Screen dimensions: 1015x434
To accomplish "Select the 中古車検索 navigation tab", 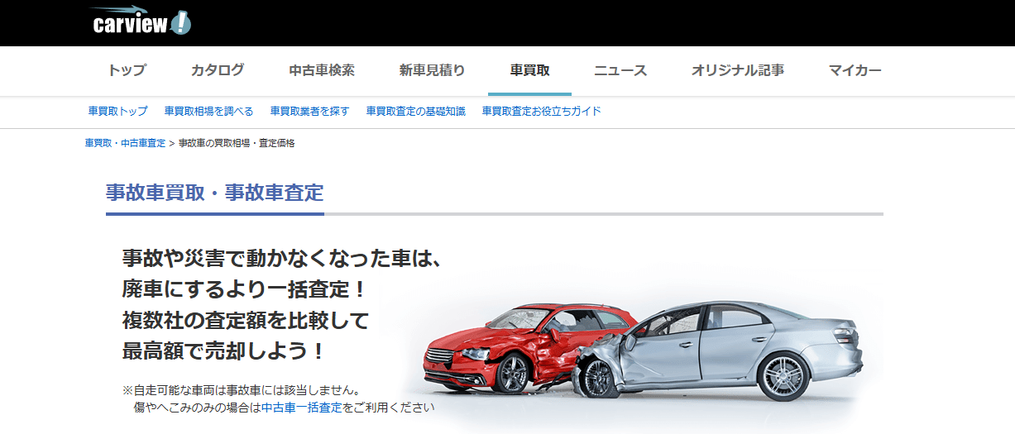I will 322,70.
